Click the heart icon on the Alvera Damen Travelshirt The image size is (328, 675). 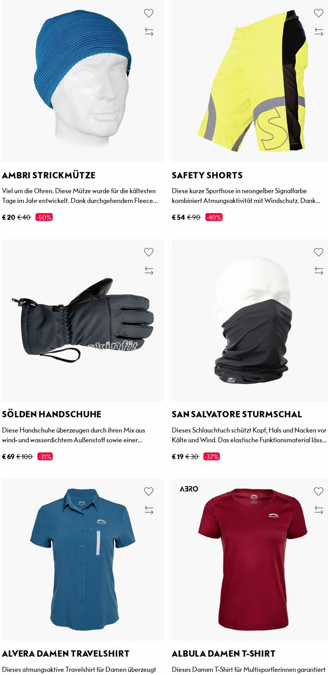[x=149, y=491]
